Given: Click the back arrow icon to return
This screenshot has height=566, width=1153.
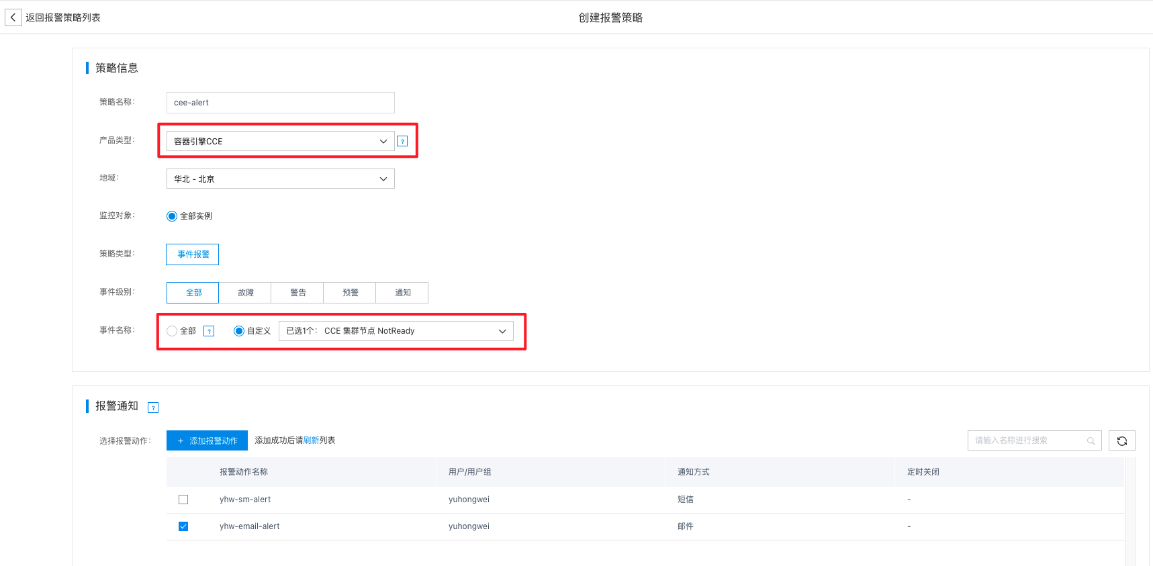Looking at the screenshot, I should [13, 17].
